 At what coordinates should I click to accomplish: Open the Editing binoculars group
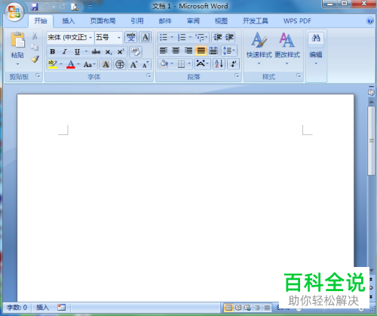(316, 38)
